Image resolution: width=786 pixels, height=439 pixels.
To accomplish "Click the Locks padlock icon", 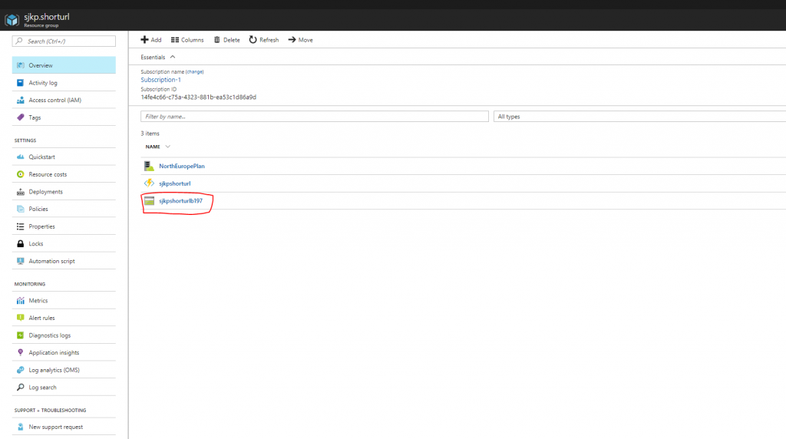I will point(21,244).
